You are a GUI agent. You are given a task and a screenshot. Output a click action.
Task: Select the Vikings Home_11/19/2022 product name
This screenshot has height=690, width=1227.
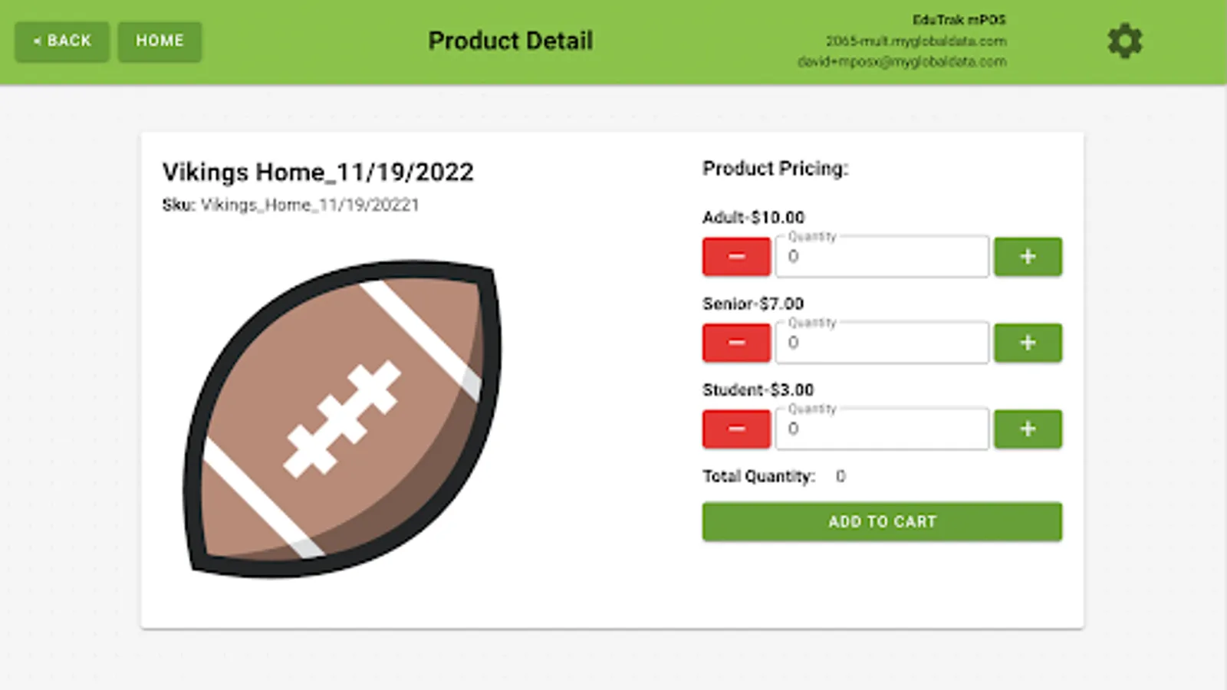click(x=317, y=172)
